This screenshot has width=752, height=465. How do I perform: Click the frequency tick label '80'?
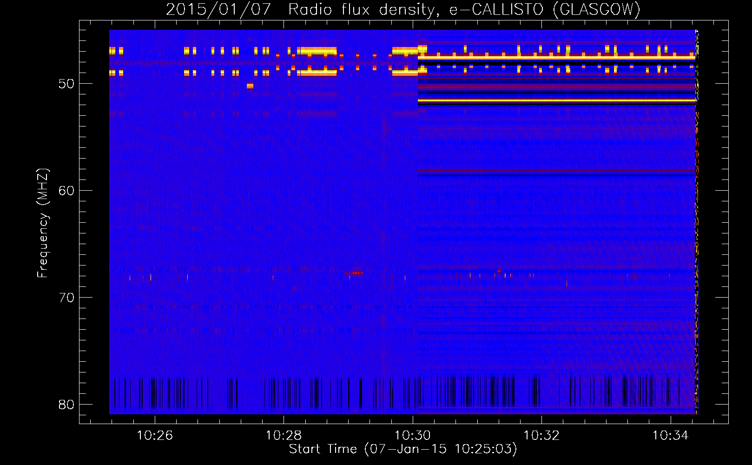coord(66,405)
